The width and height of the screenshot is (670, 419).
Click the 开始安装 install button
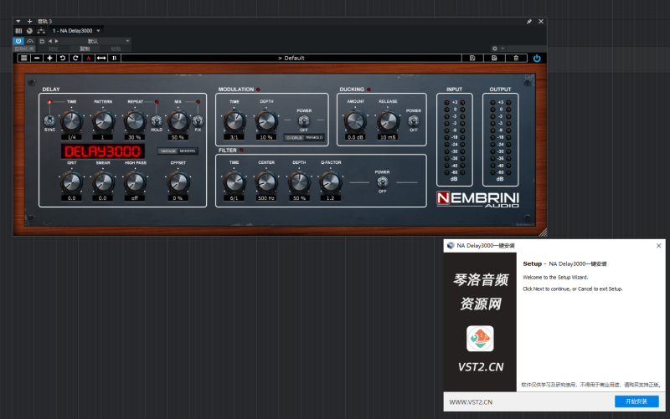click(636, 401)
